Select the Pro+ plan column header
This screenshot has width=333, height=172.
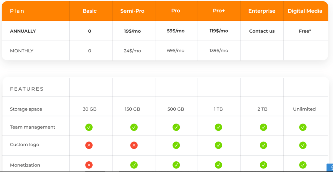coord(219,11)
